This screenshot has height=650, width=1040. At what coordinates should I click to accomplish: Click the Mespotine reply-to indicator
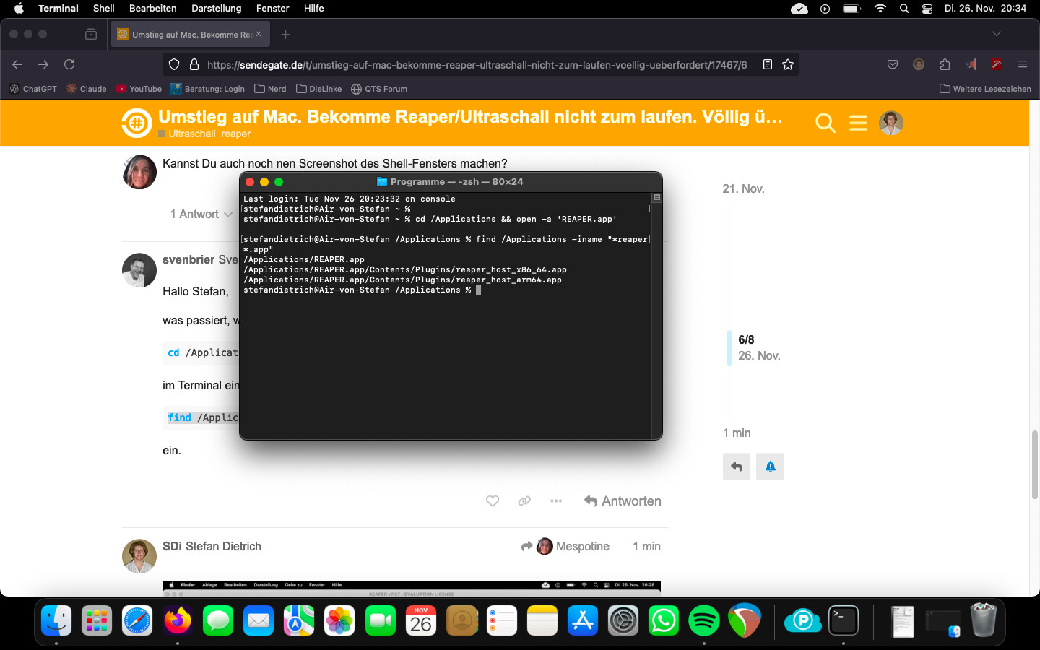coord(565,547)
